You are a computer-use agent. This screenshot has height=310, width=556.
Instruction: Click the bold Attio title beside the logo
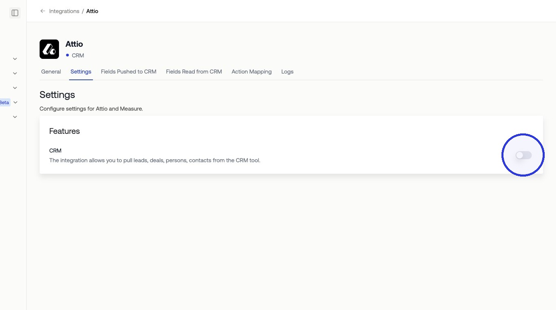pyautogui.click(x=74, y=44)
